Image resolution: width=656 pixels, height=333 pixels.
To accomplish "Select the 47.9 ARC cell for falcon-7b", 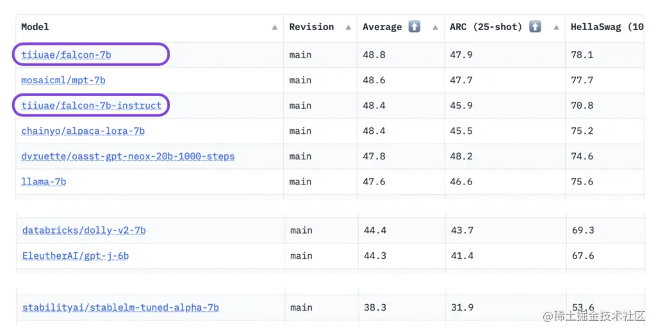I will click(505, 55).
